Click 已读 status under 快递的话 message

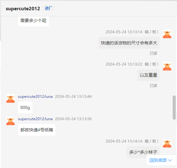[x=153, y=53]
